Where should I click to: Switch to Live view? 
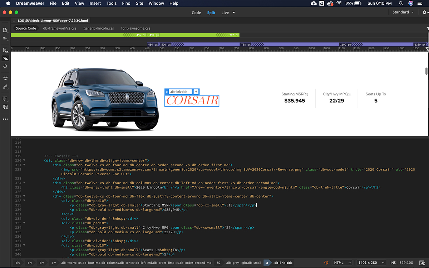[x=225, y=13]
